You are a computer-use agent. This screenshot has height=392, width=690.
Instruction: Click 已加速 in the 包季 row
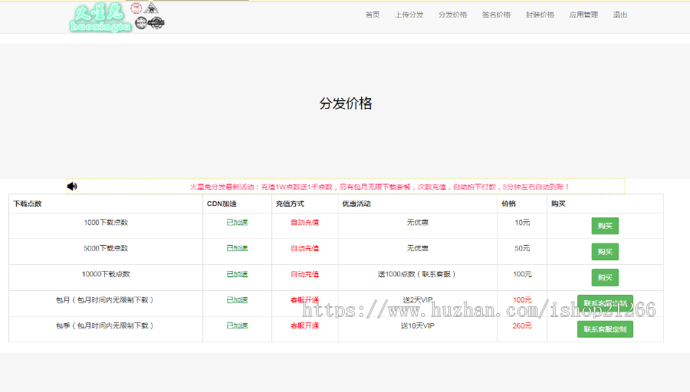click(237, 326)
